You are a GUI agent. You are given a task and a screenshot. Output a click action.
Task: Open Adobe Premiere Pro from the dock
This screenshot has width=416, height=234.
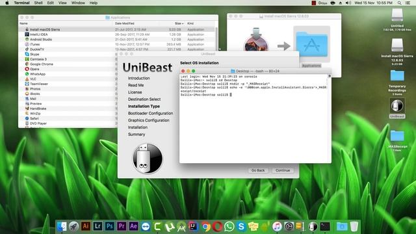[122, 226]
